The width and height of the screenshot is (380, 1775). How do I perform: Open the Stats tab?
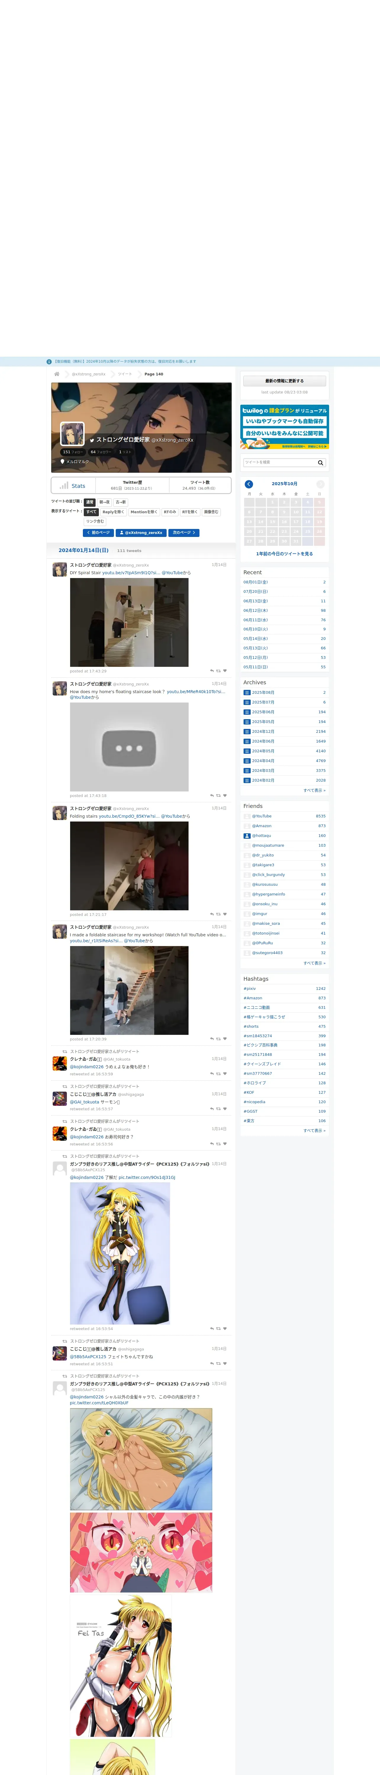[x=73, y=486]
